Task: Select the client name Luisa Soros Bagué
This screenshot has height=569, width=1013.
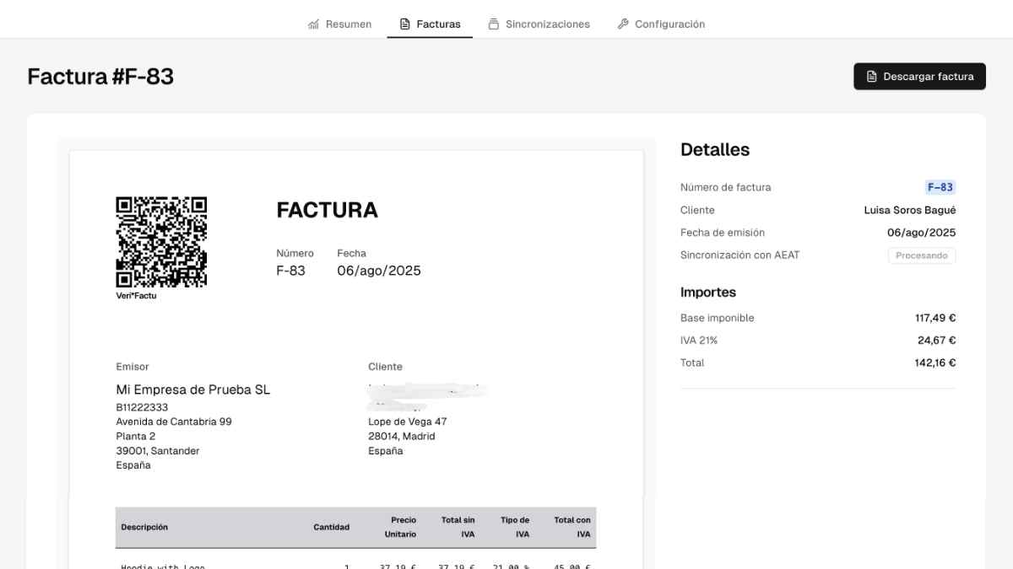Action: tap(910, 210)
